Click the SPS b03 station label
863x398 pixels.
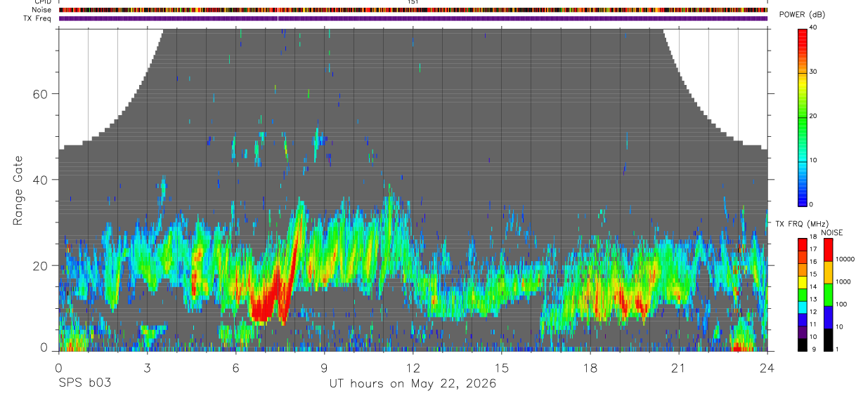click(x=84, y=384)
